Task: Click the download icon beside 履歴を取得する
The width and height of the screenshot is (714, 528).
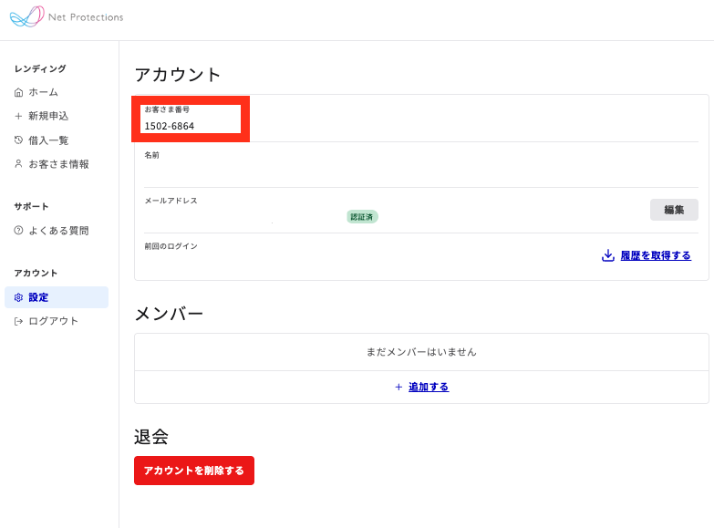Action: coord(608,255)
